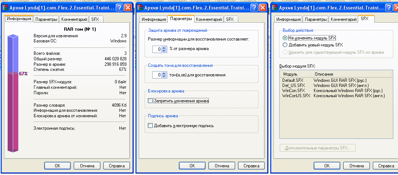The height and width of the screenshot is (175, 398).
Task: Click the packed size value 298 916 859
Action: click(115, 64)
